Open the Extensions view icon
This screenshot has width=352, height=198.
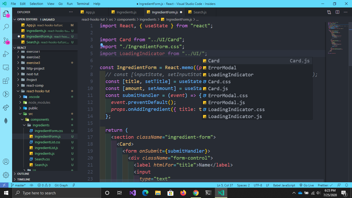pyautogui.click(x=6, y=81)
